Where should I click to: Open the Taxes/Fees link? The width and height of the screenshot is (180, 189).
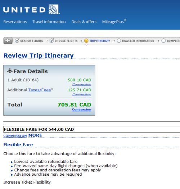[x=40, y=90]
